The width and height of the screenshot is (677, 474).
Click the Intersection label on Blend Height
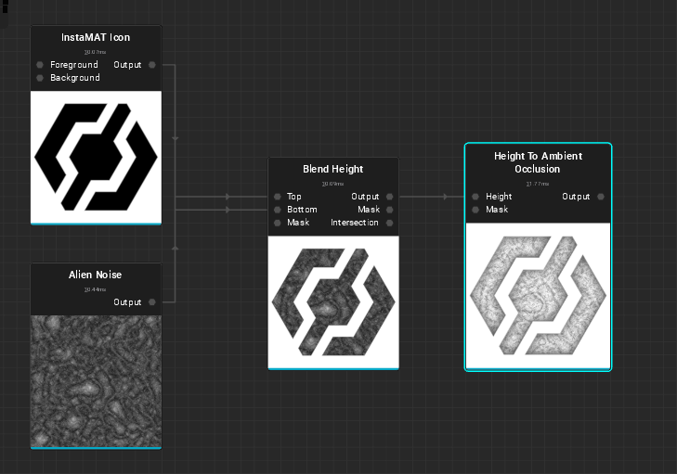pyautogui.click(x=355, y=223)
